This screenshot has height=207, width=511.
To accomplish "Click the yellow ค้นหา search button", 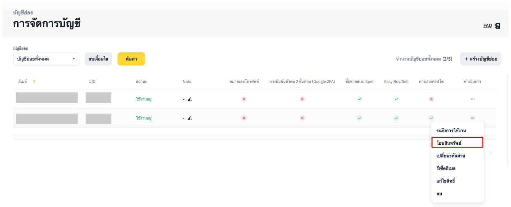I will pos(131,59).
